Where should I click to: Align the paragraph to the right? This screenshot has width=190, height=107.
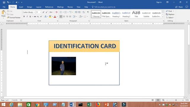(67, 17)
